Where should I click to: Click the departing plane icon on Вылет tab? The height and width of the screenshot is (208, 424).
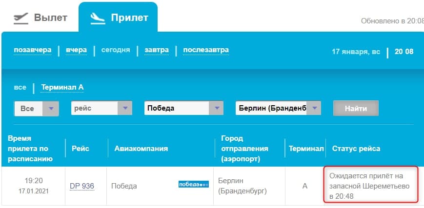click(x=21, y=18)
